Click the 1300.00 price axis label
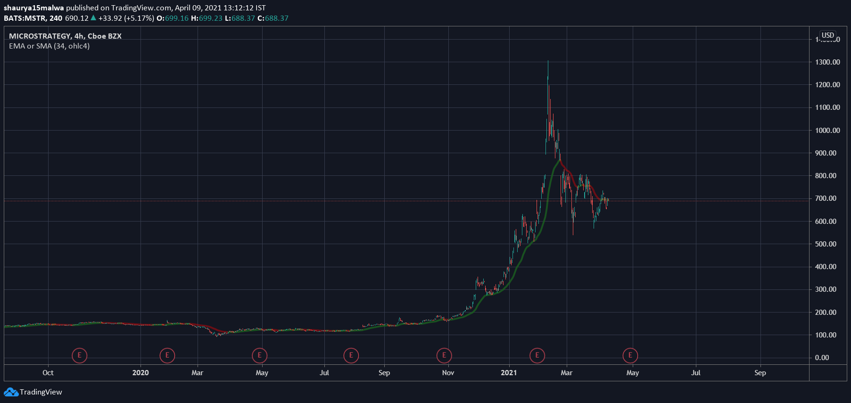This screenshot has height=403, width=851. pyautogui.click(x=827, y=62)
